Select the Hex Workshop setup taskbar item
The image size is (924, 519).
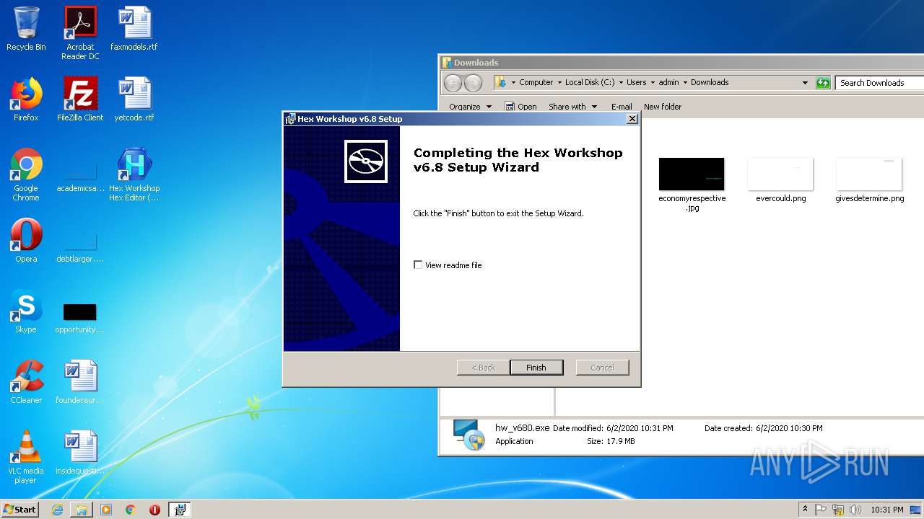(180, 510)
